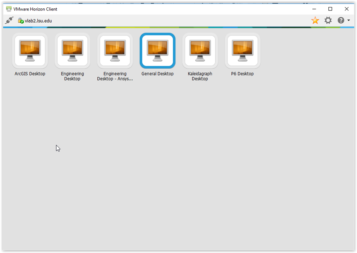Image resolution: width=357 pixels, height=253 pixels.
Task: Click the vlab2.lsu.edu secure lock icon
Action: (x=21, y=21)
